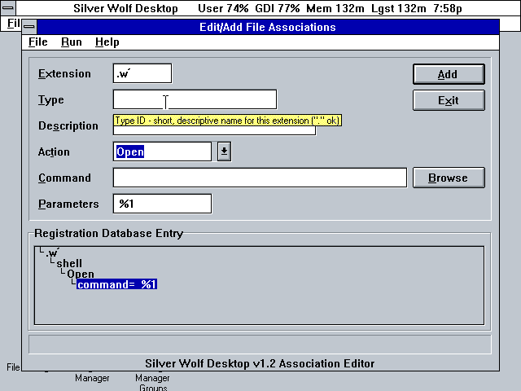Click the Edit/Add File Associations title bar
This screenshot has width=521, height=391.
(x=267, y=27)
